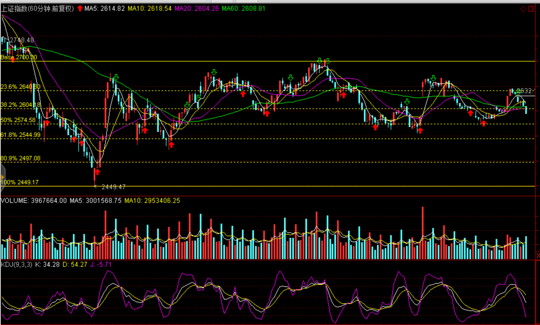Click the tallest red volume bar on the right
This screenshot has width=540, height=325.
pos(423,233)
